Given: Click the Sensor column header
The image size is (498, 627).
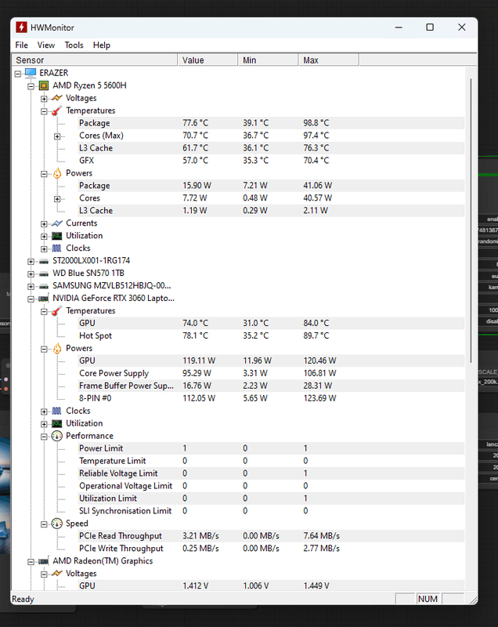Looking at the screenshot, I should [95, 60].
